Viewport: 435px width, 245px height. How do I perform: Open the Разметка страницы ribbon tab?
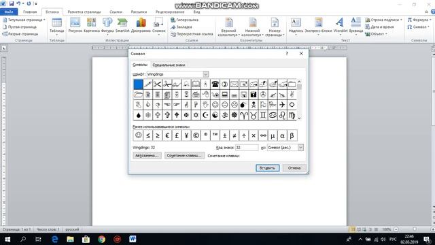pyautogui.click(x=84, y=12)
